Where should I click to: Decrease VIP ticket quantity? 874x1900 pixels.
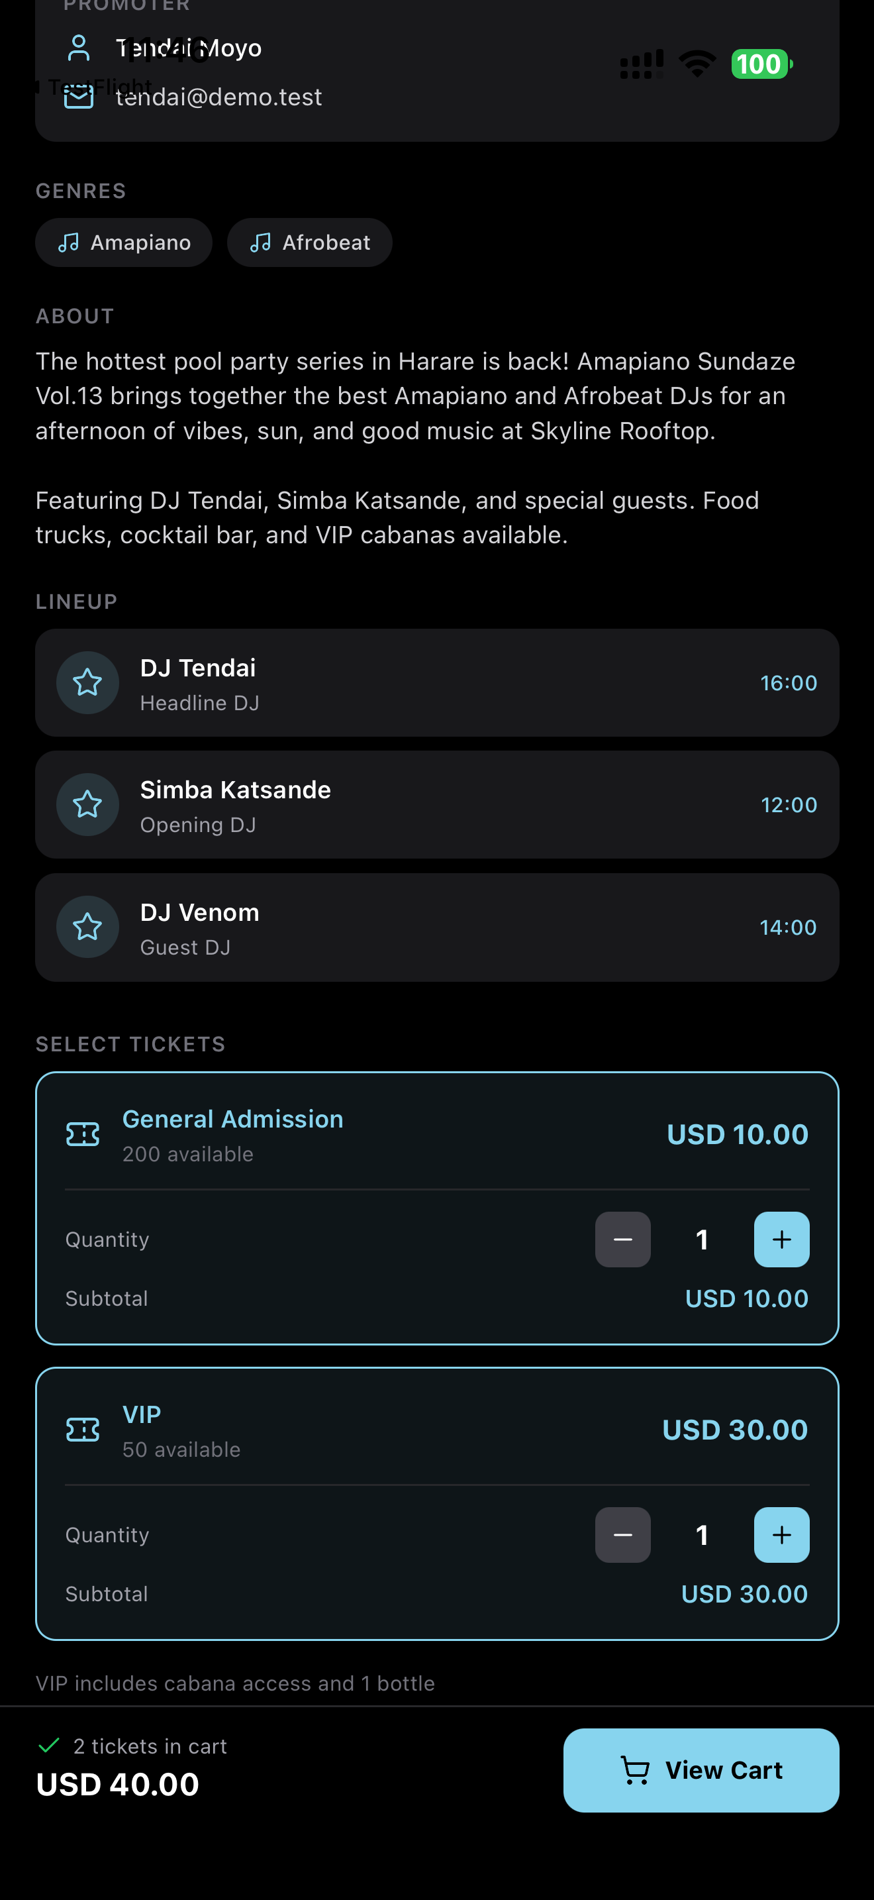click(622, 1535)
